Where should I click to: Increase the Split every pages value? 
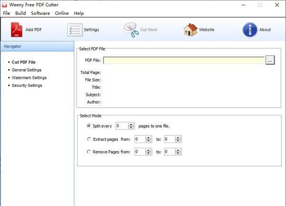131,124
